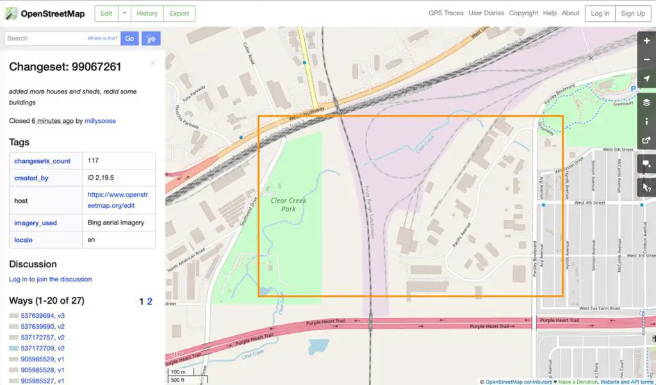Activate the Query features tool
Screen dimensions: 656x385
pos(646,187)
